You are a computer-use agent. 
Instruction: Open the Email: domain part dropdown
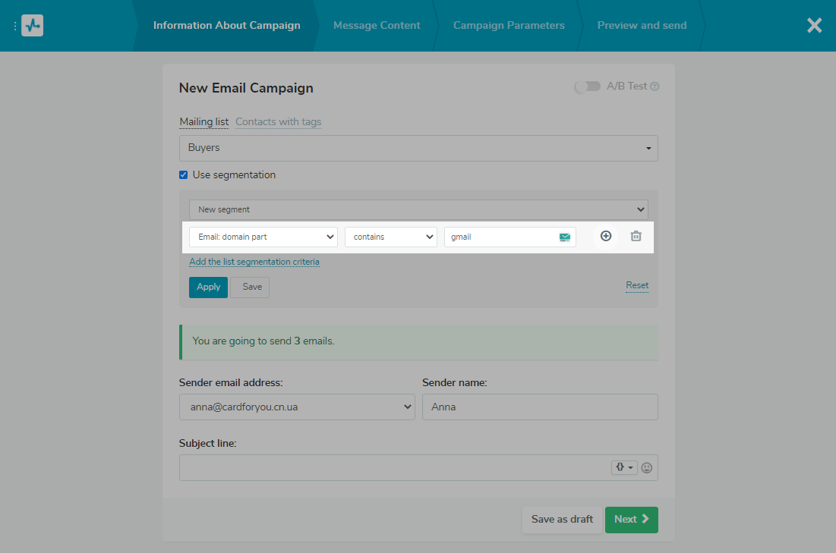pyautogui.click(x=263, y=237)
